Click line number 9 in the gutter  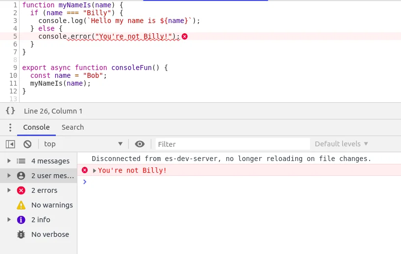click(15, 68)
